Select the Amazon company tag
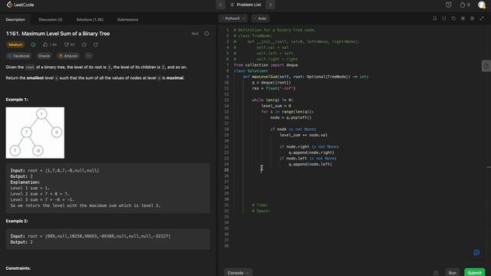Viewport: 491px width, 276px height. [68, 56]
